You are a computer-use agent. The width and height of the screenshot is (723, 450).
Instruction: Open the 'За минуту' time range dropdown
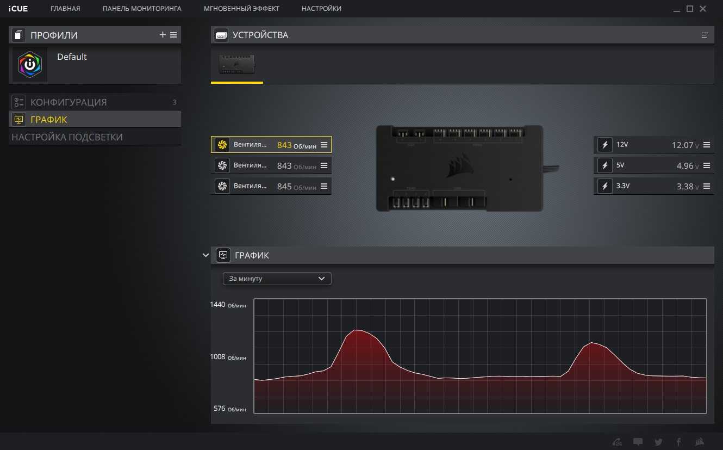pos(277,279)
